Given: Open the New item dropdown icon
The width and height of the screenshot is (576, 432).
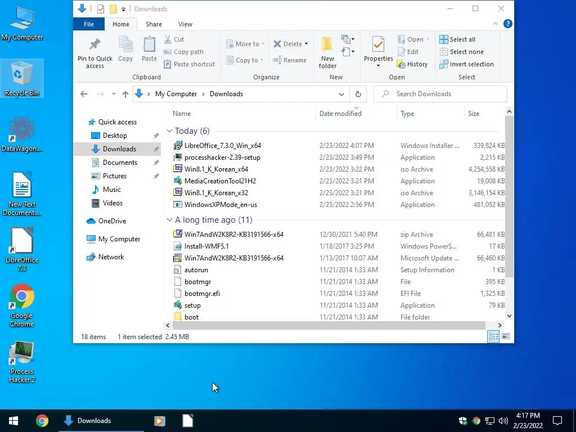Looking at the screenshot, I should coord(348,39).
